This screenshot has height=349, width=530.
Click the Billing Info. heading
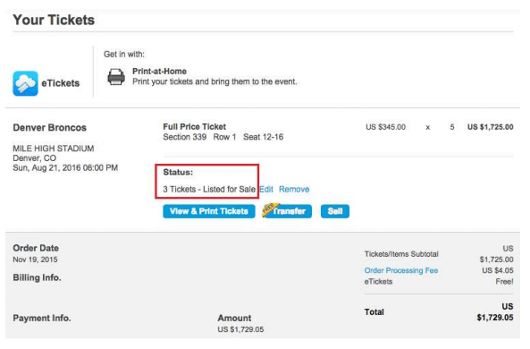(38, 277)
